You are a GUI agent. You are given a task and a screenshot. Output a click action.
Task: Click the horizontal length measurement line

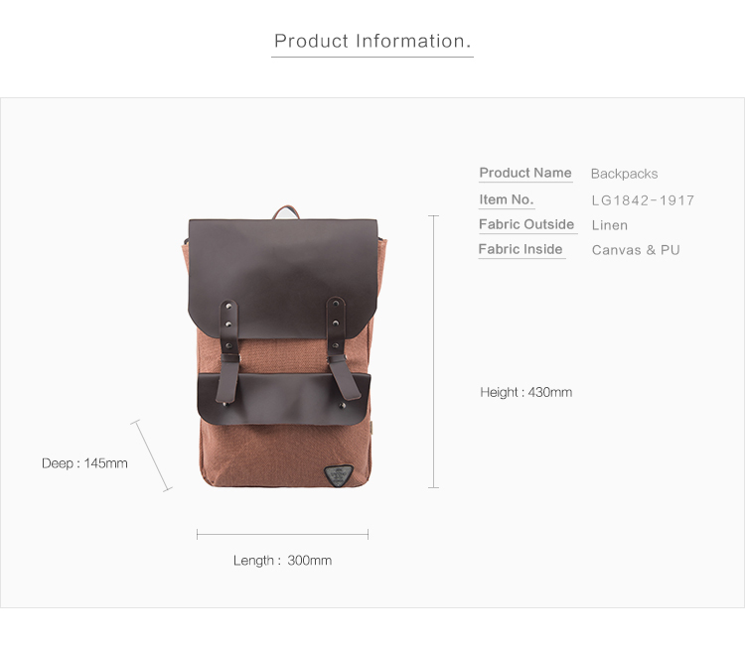[282, 535]
